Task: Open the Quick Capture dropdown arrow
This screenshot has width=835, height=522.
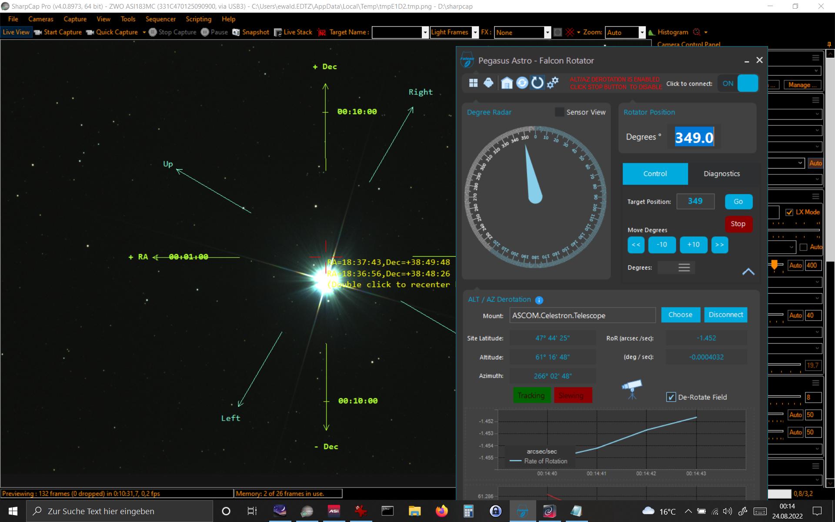Action: (x=144, y=32)
